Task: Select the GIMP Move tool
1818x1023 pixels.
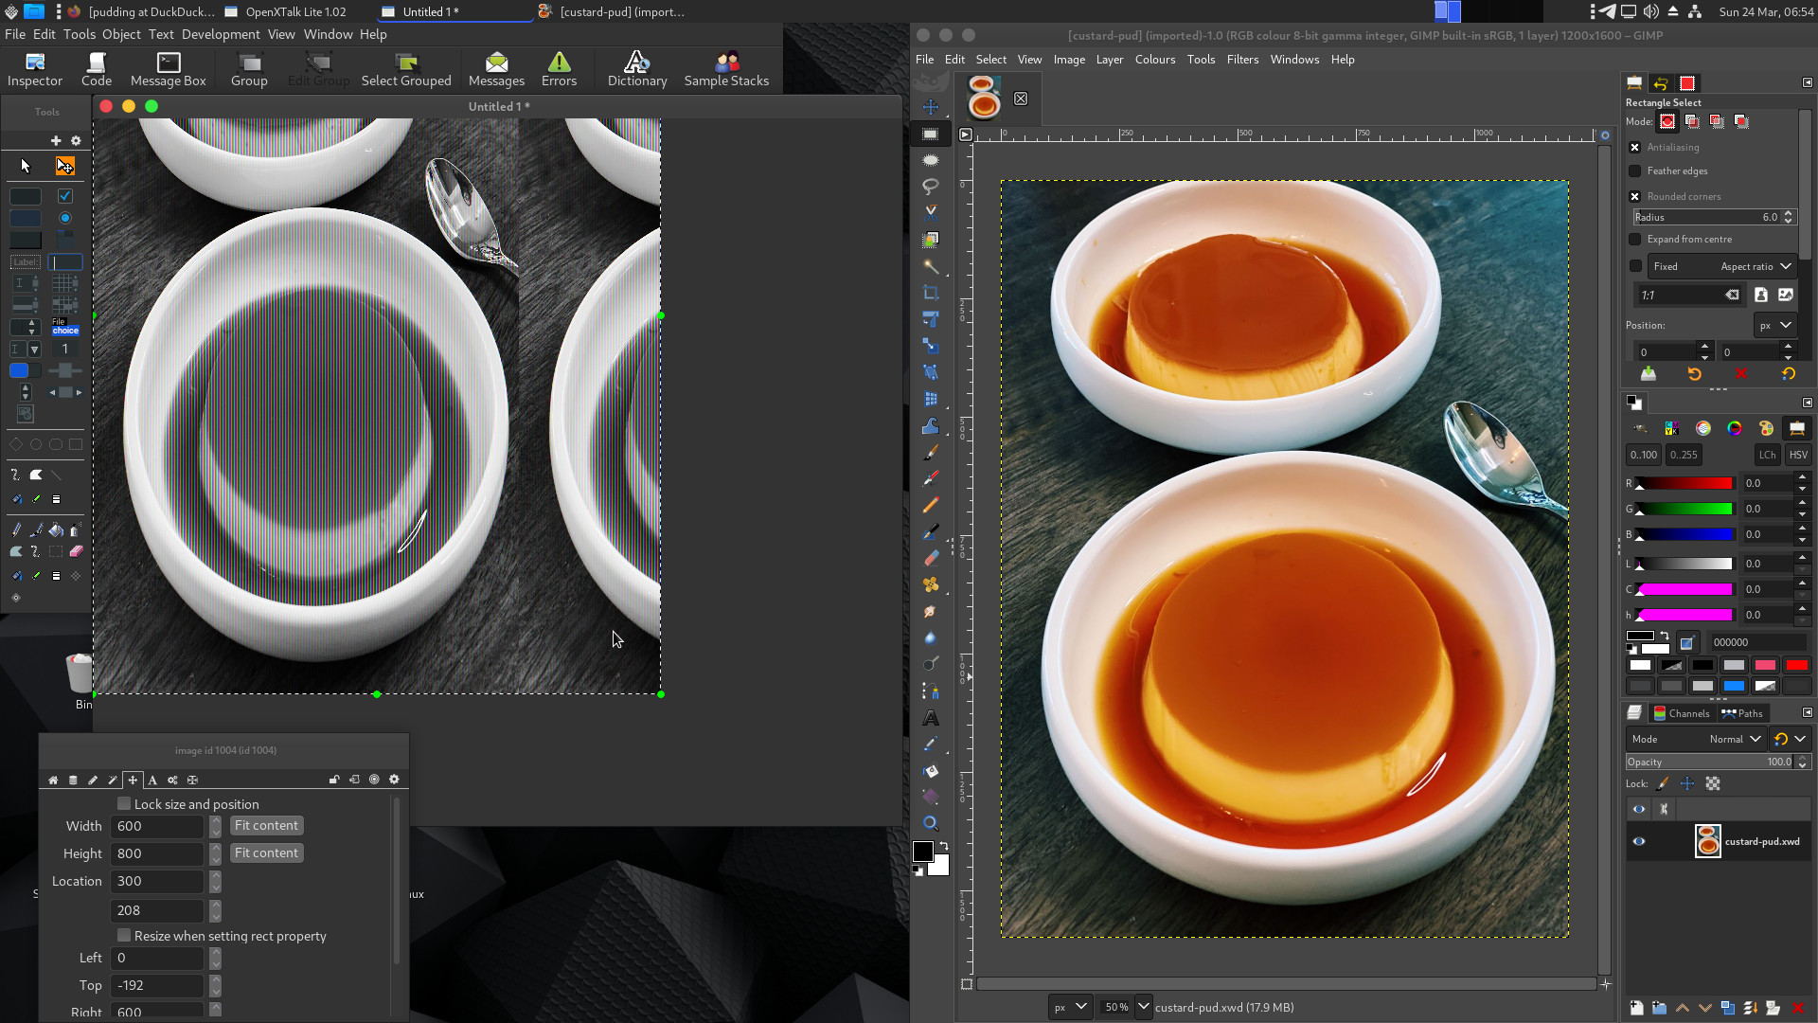Action: point(931,107)
